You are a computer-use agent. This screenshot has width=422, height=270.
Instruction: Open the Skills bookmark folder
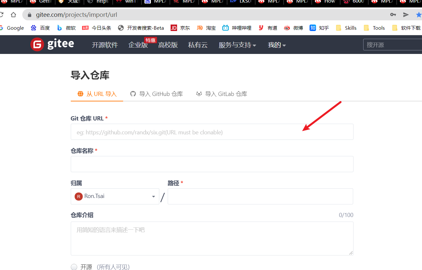pyautogui.click(x=346, y=28)
